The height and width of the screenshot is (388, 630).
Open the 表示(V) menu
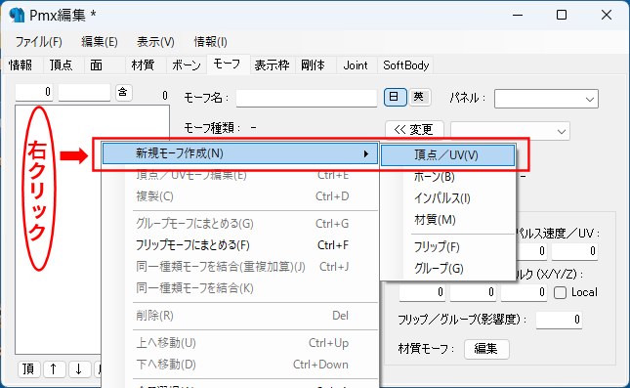coord(155,42)
